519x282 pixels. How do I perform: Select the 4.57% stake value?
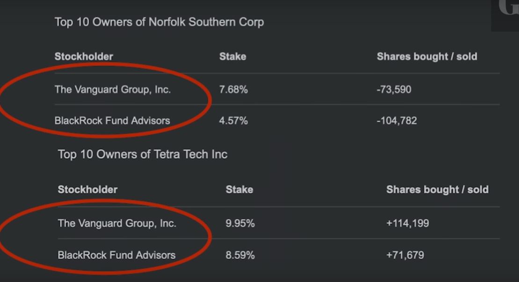pos(233,120)
